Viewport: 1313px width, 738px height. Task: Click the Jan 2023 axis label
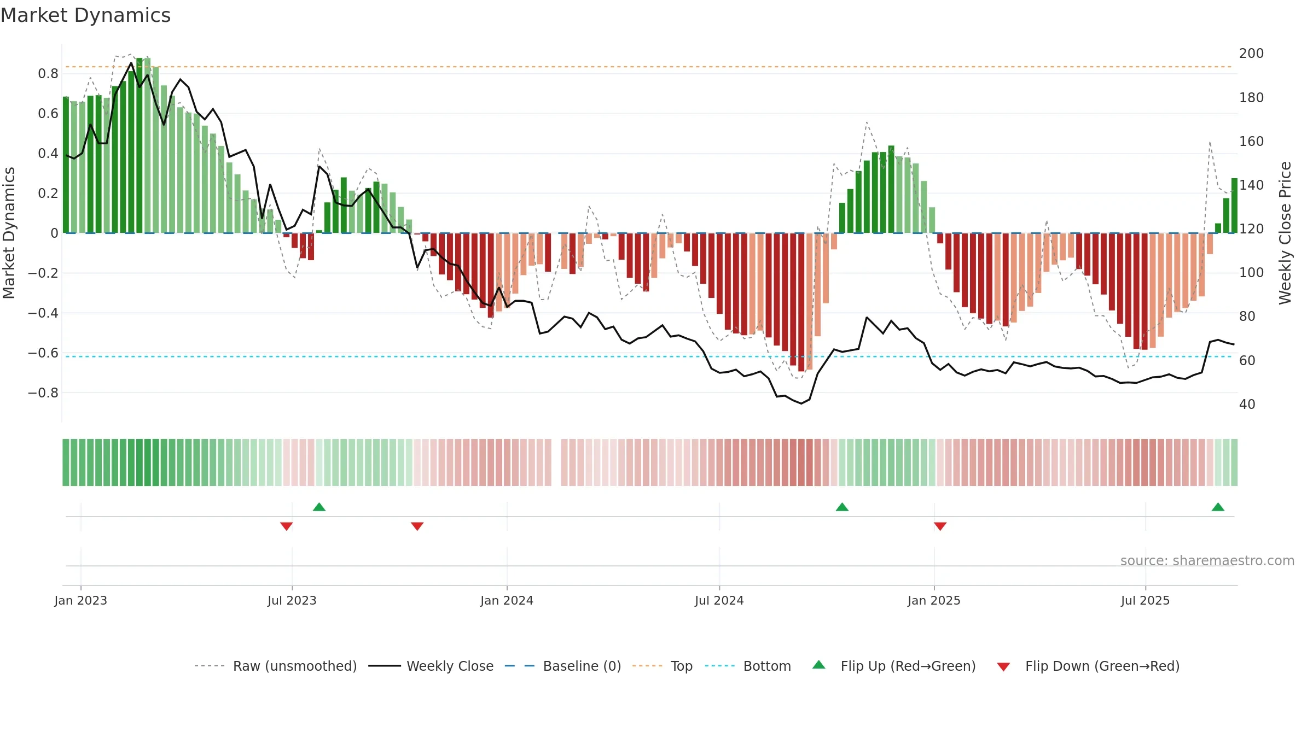pos(81,600)
